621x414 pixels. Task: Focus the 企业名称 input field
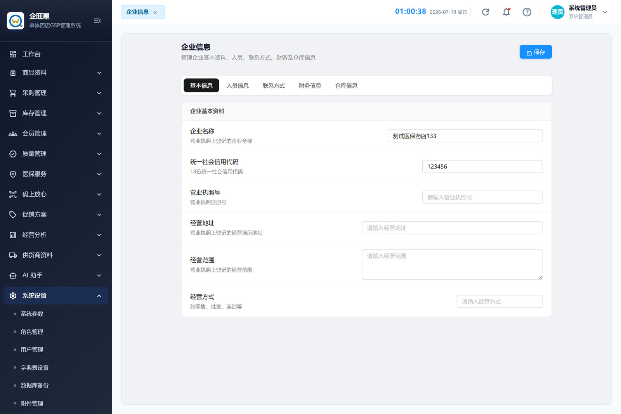click(x=465, y=136)
